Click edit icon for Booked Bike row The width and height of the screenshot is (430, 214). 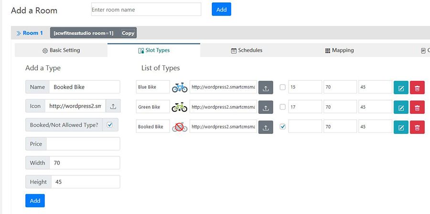point(401,127)
